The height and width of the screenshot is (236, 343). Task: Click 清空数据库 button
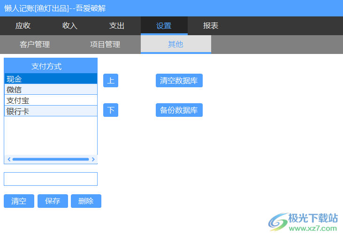coord(179,81)
